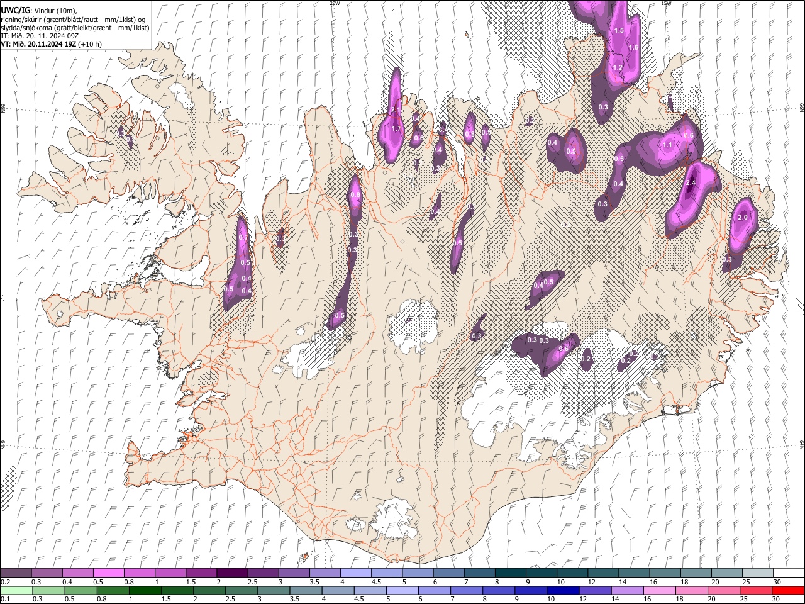Click the 1.1 precipitation value on the map

click(667, 145)
